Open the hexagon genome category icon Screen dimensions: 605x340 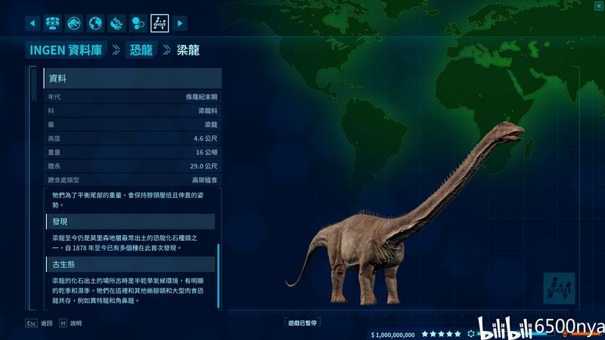[138, 23]
